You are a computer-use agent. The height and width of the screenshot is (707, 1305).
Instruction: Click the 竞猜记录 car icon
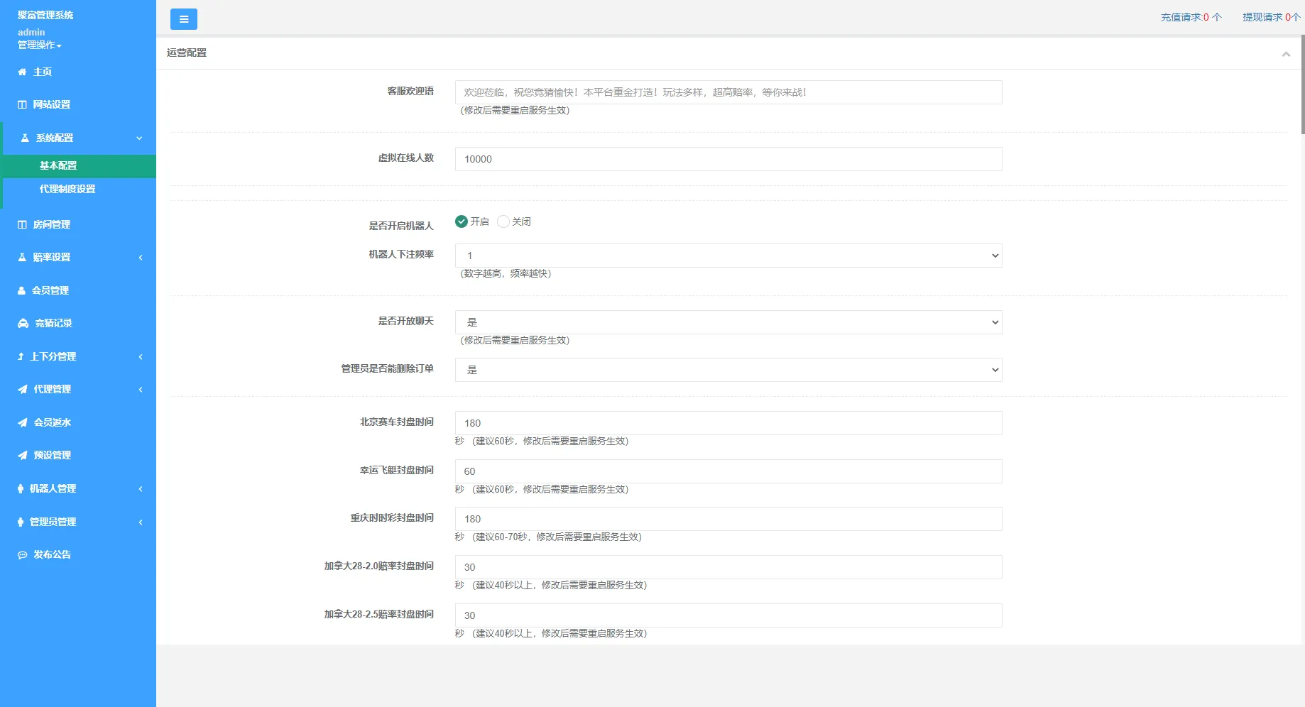pos(22,323)
